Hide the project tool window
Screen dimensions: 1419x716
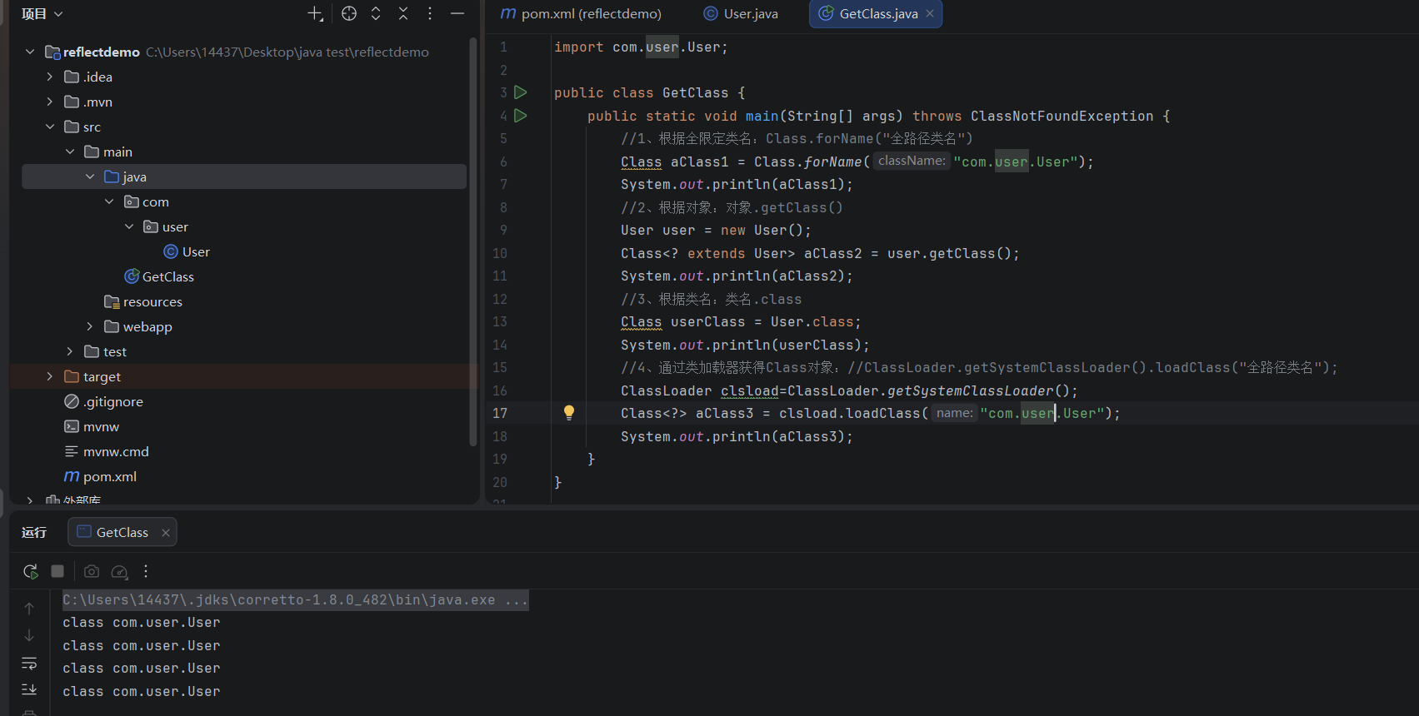(x=457, y=13)
